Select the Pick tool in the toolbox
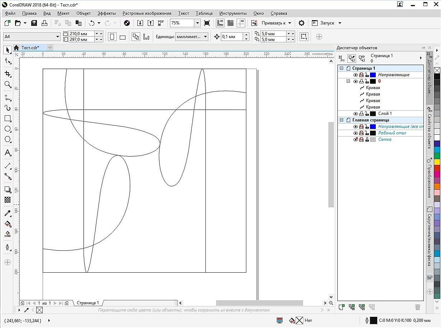 [x=7, y=50]
